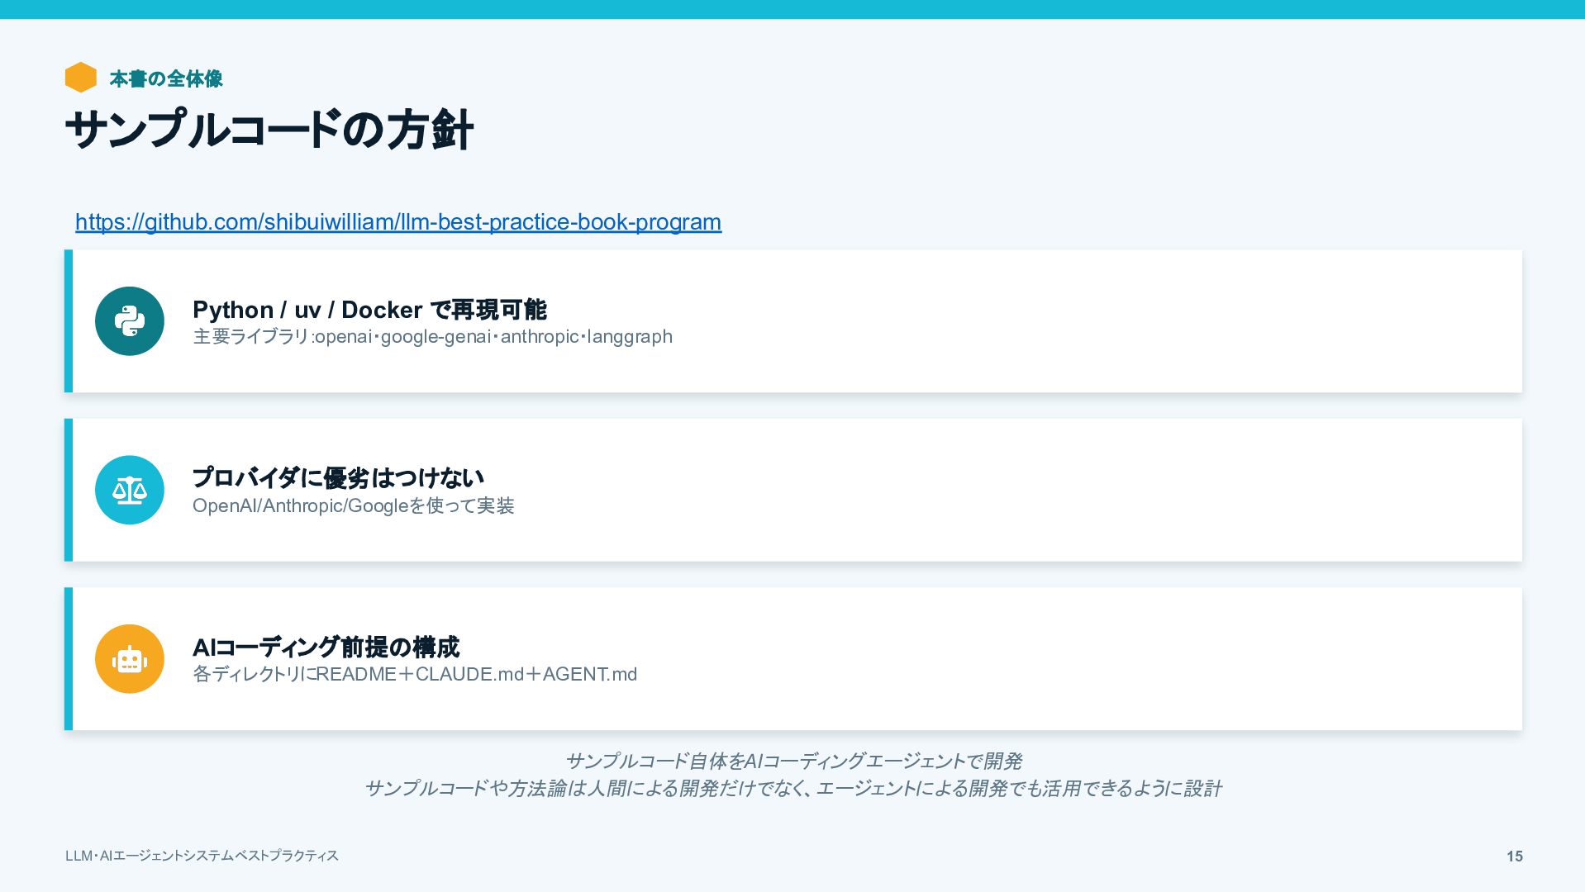Select text OpenAI/Anthropic/Googleを使って実装

click(354, 505)
